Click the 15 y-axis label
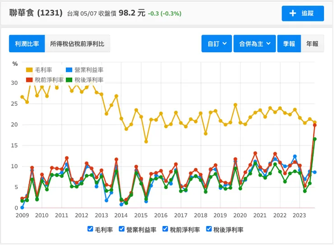Screen dimensions: 334x245 pyautogui.click(x=14, y=145)
